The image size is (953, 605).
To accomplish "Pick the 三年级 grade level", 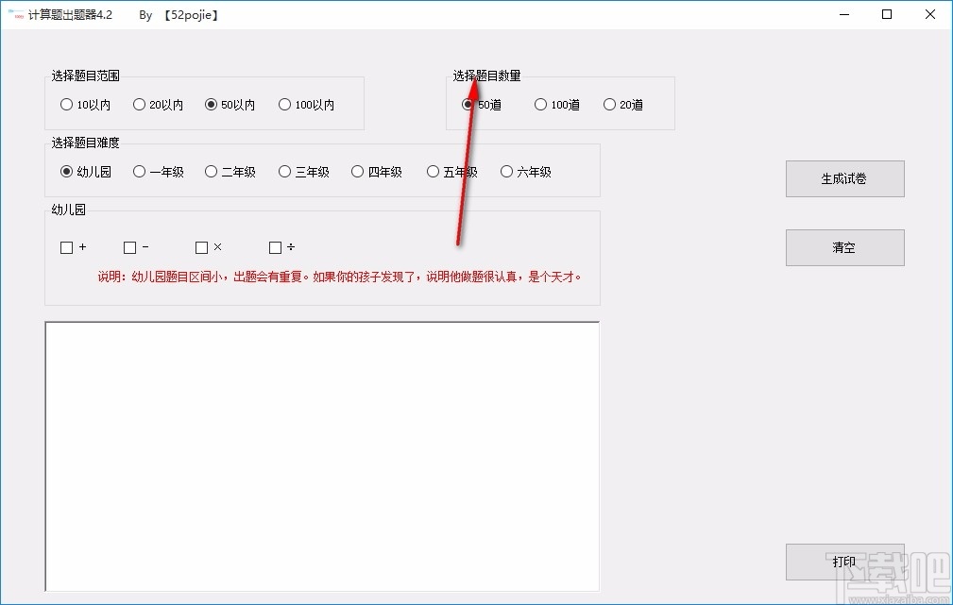I will click(x=283, y=171).
